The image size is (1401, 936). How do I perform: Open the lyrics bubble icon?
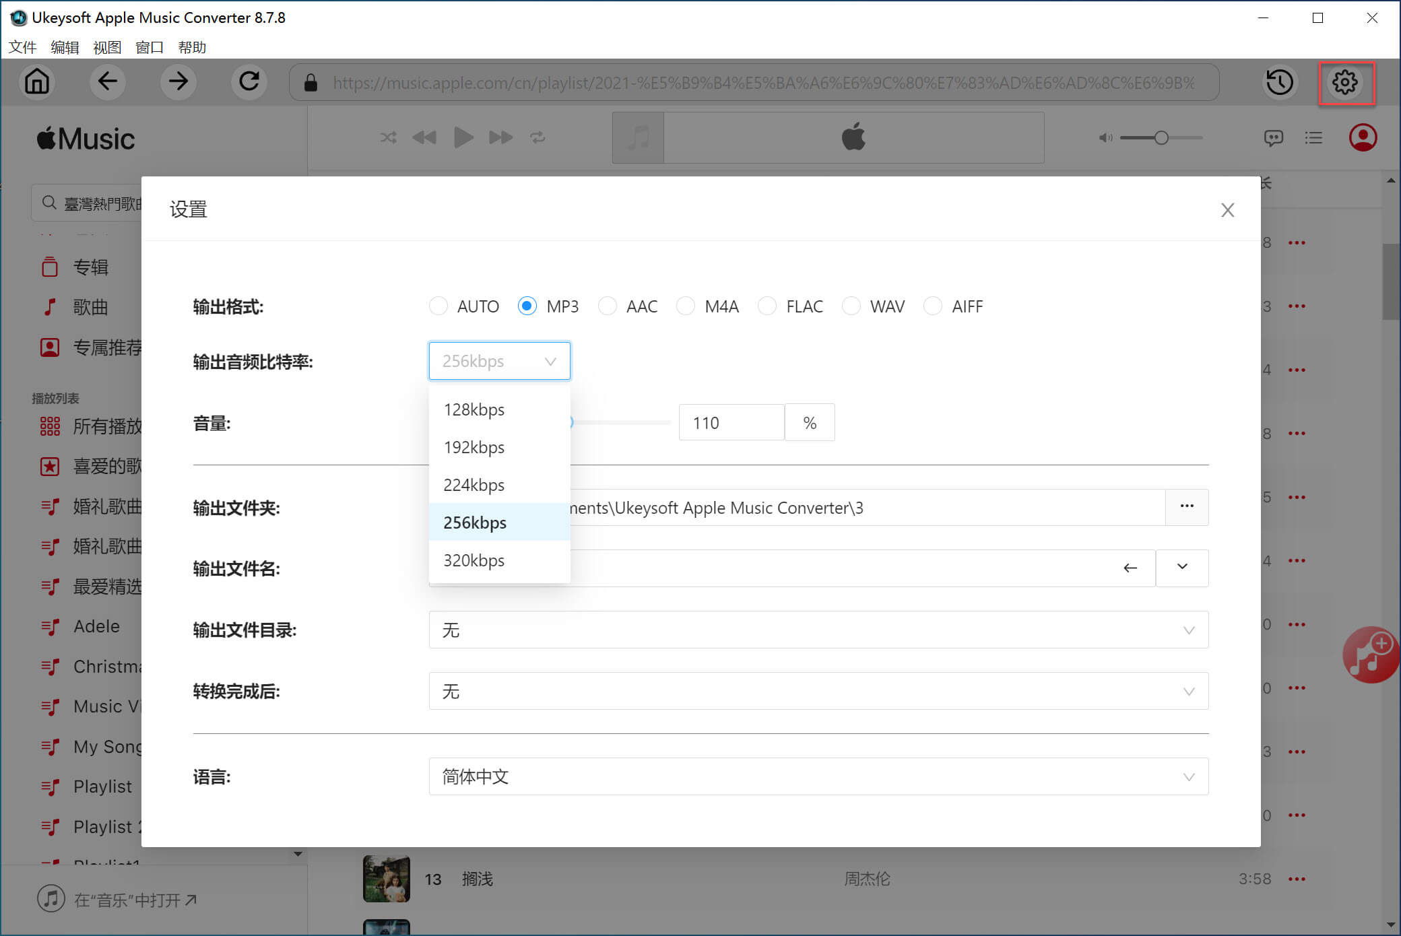1274,137
